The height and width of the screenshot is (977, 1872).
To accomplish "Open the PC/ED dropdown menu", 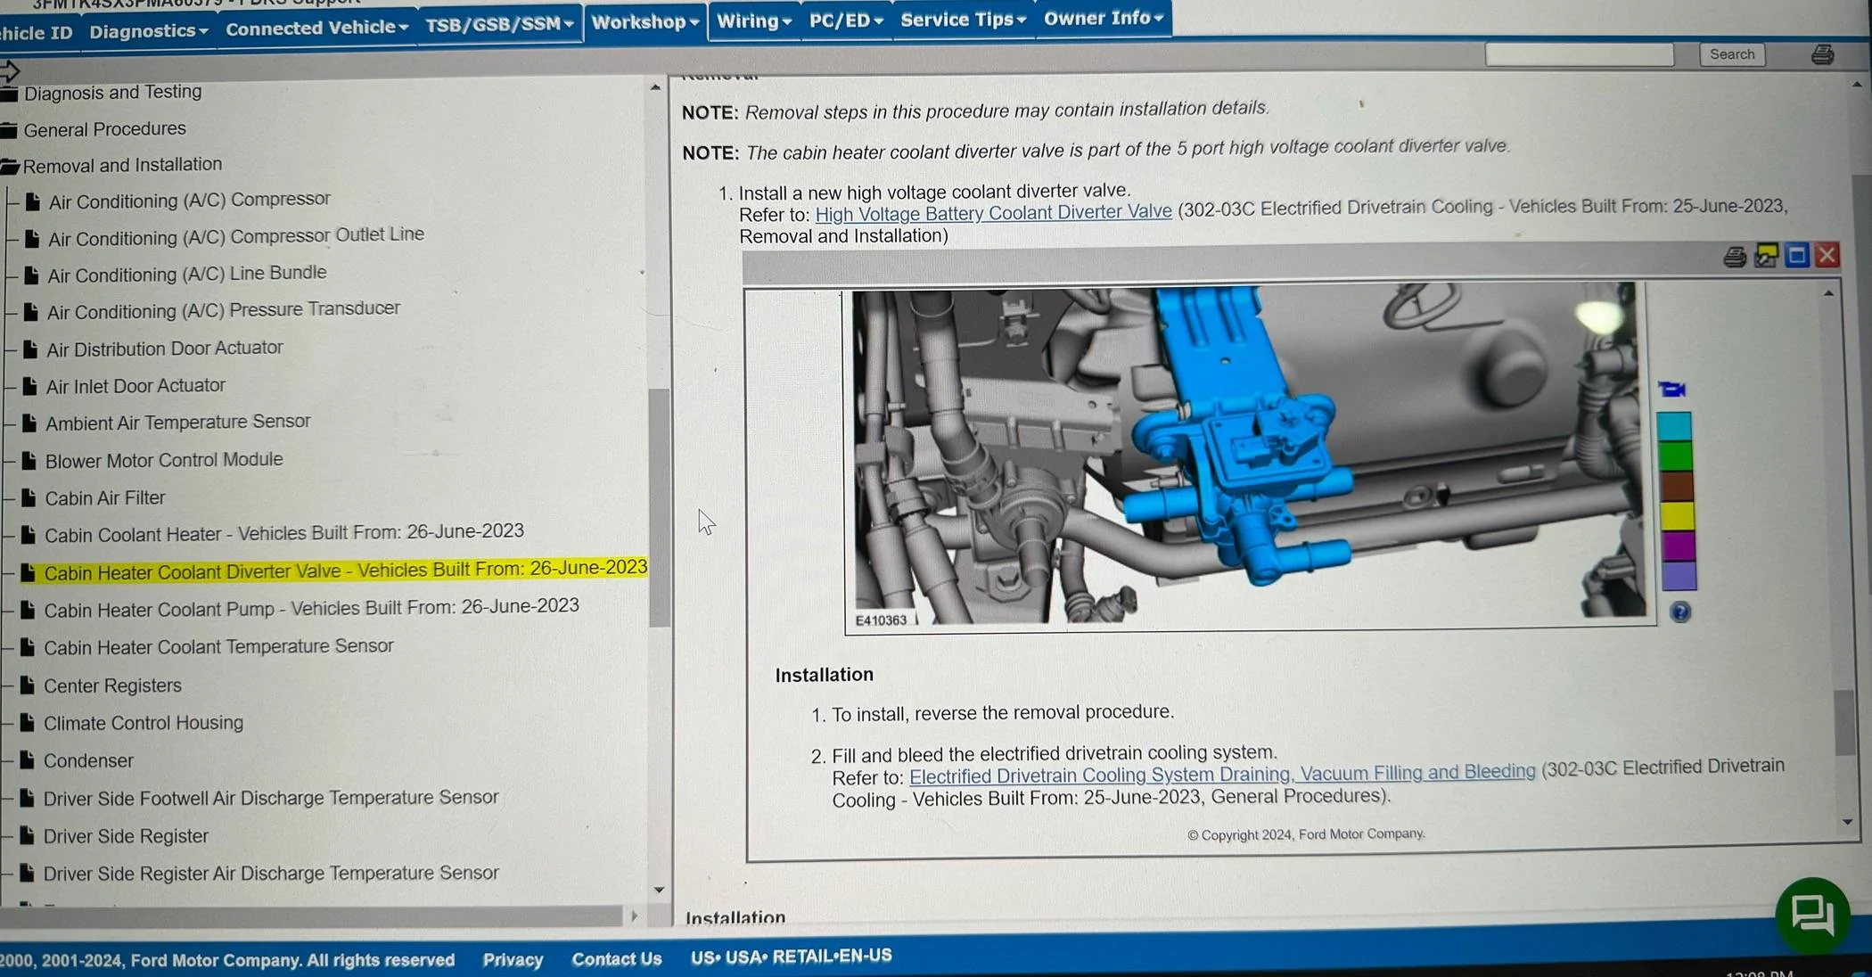I will 845,20.
